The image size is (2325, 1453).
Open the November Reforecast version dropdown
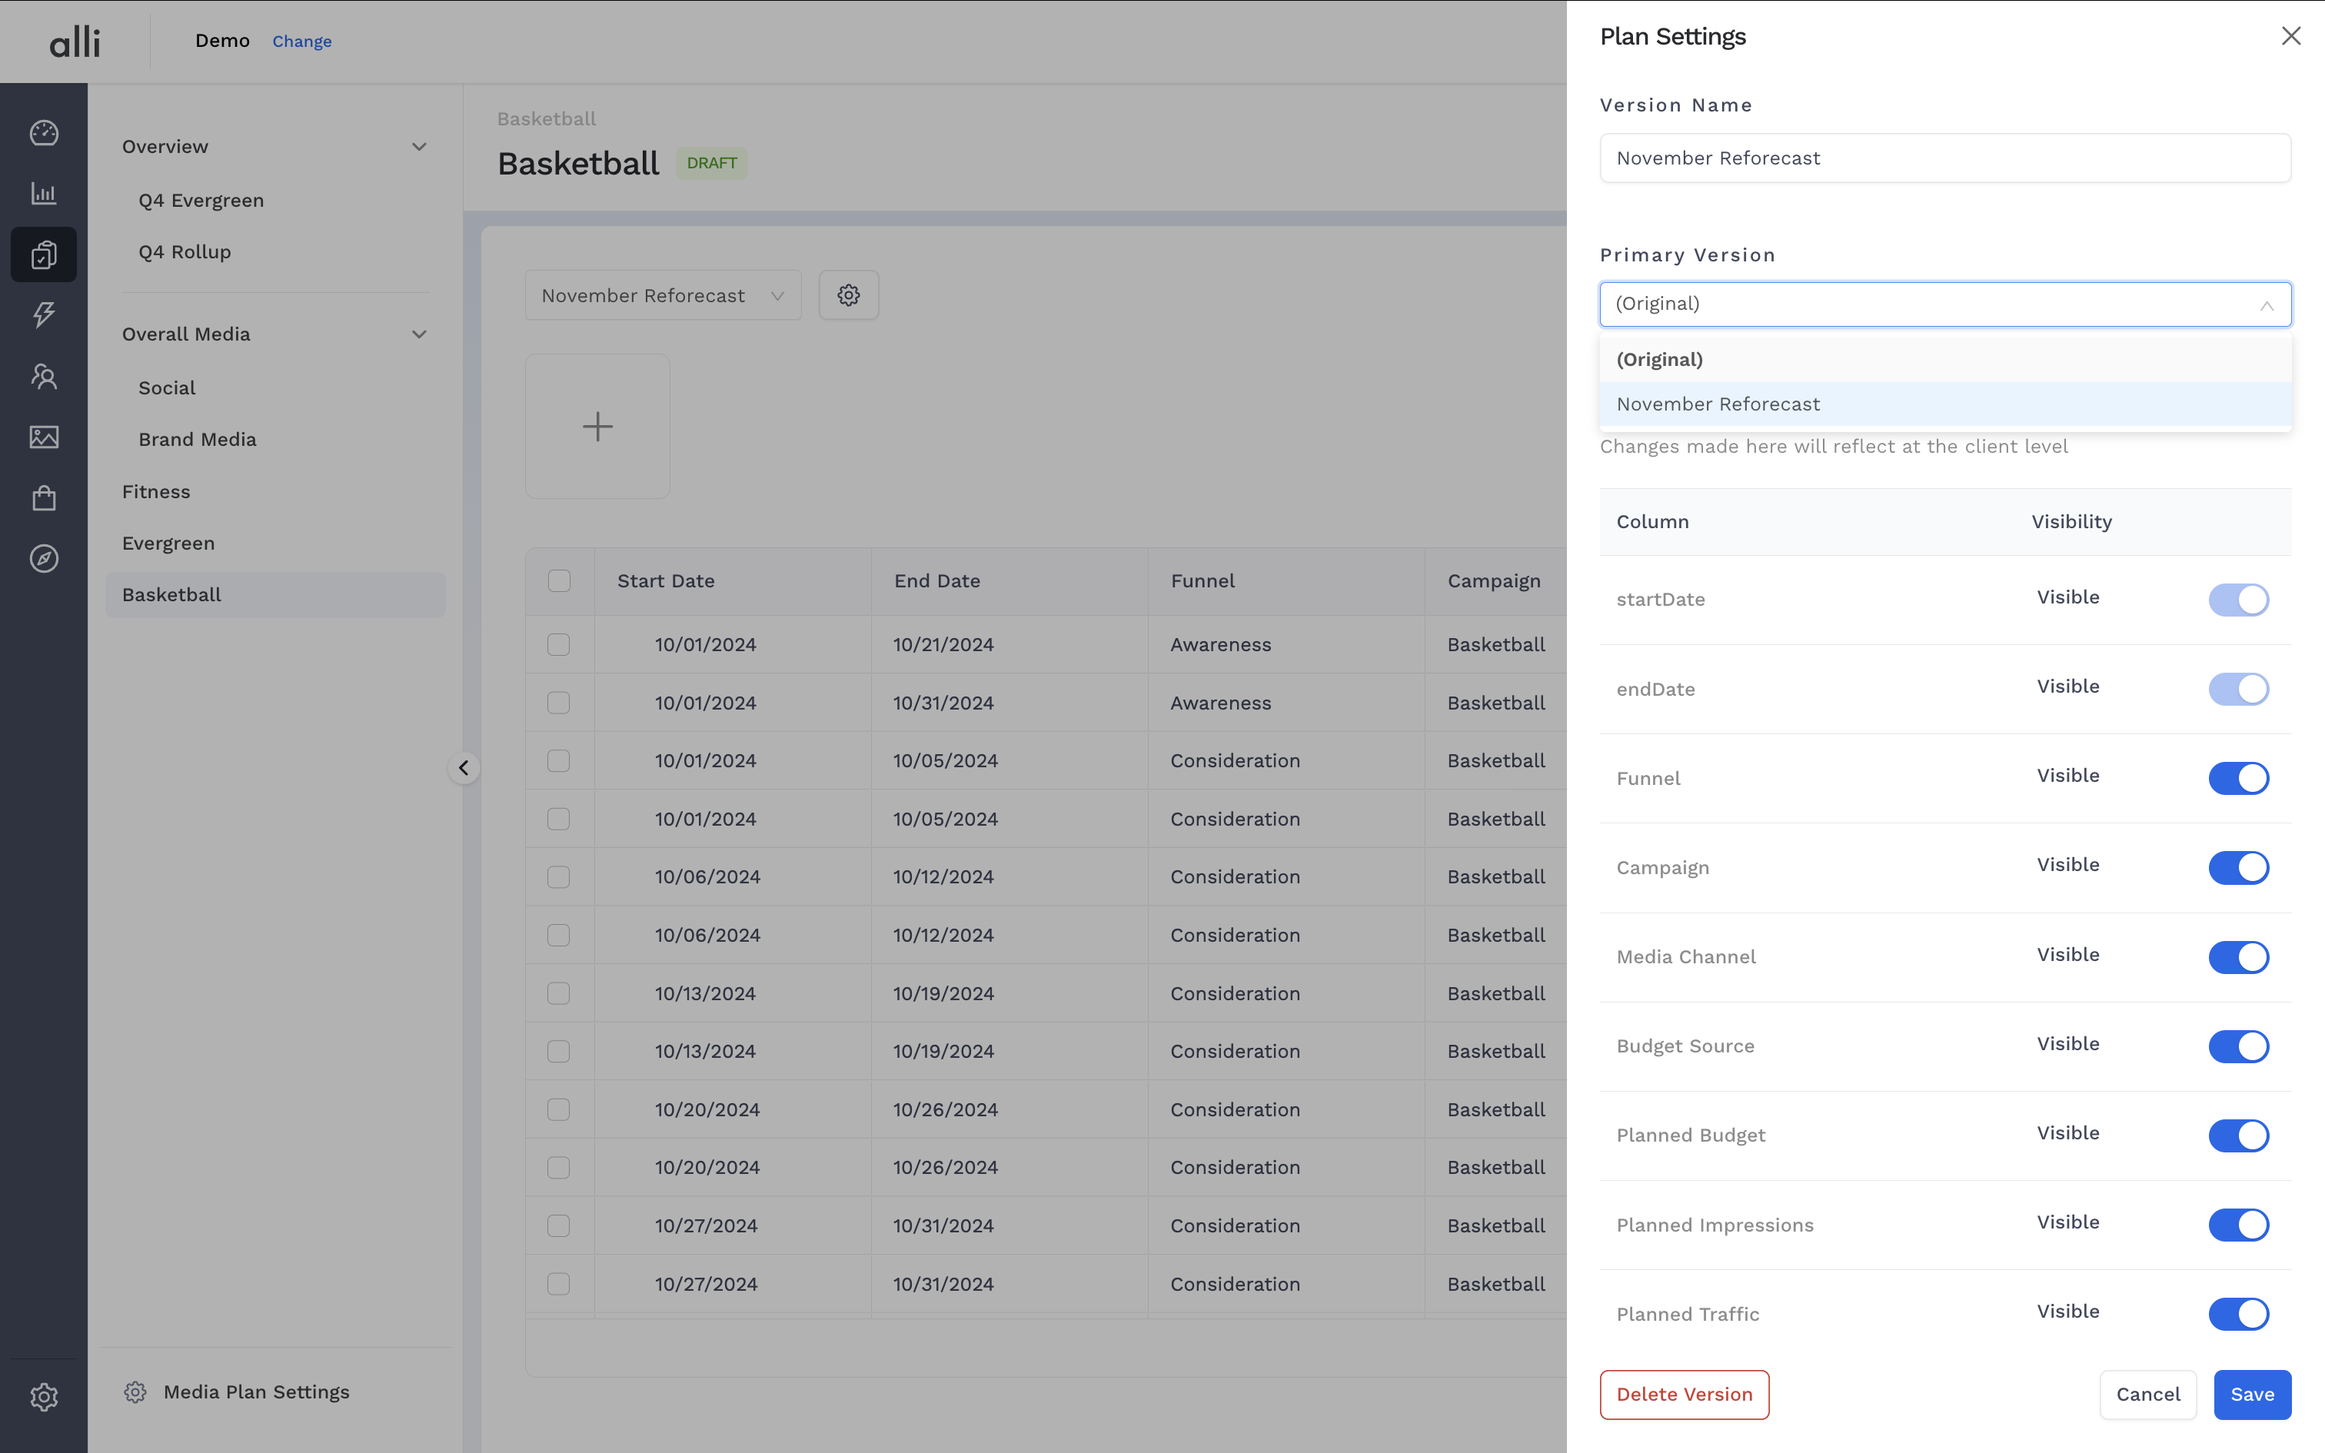[x=663, y=295]
